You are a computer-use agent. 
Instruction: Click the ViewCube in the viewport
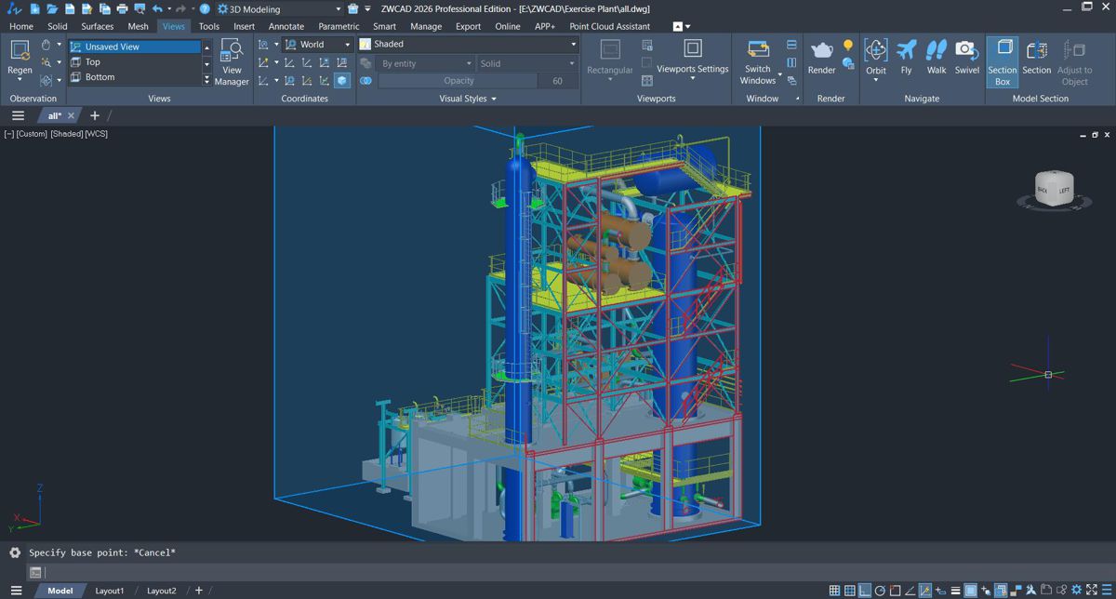click(x=1054, y=187)
